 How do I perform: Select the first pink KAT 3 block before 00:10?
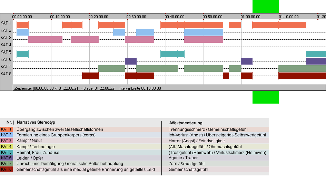[x=45, y=40]
